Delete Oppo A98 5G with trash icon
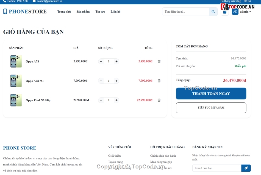The image size is (261, 175). [x=159, y=81]
